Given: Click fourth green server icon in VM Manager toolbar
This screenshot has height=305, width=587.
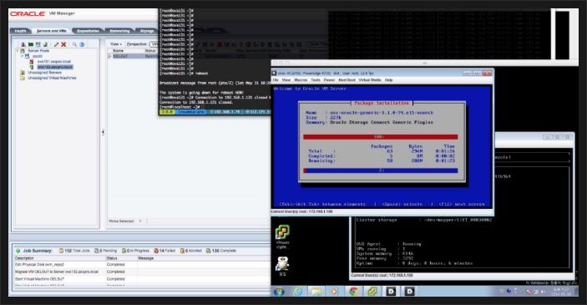Looking at the screenshot, I should [45, 44].
